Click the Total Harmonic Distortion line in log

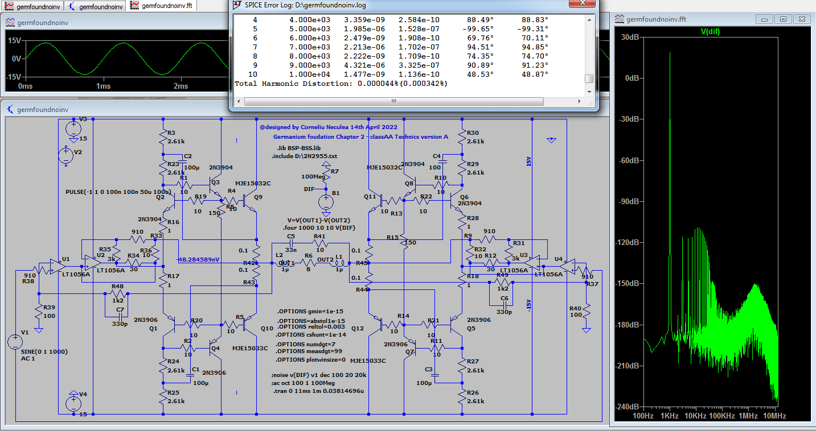point(341,84)
